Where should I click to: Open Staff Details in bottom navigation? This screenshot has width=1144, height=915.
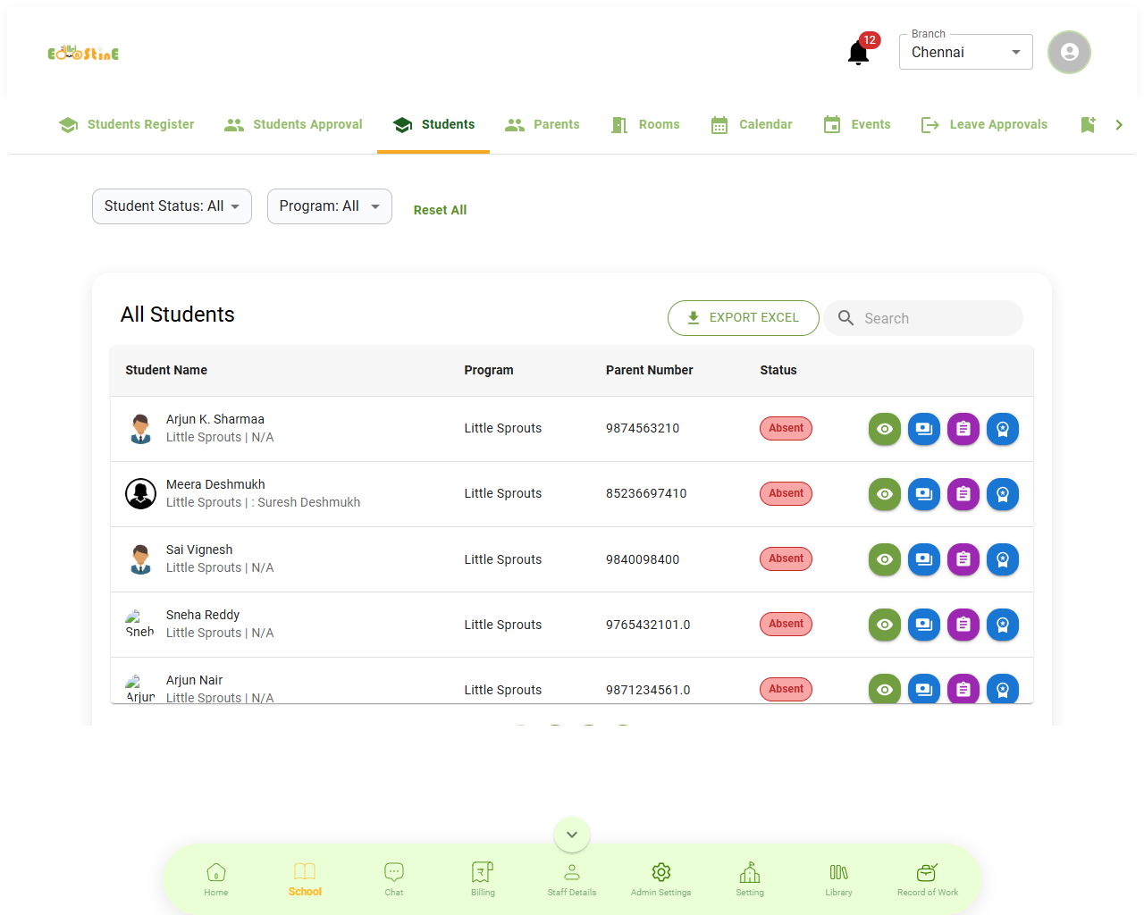pos(572,879)
